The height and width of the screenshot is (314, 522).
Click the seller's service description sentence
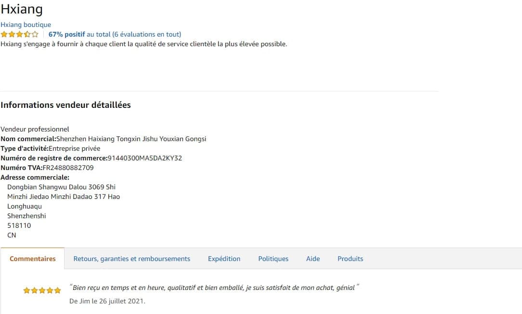tap(144, 44)
